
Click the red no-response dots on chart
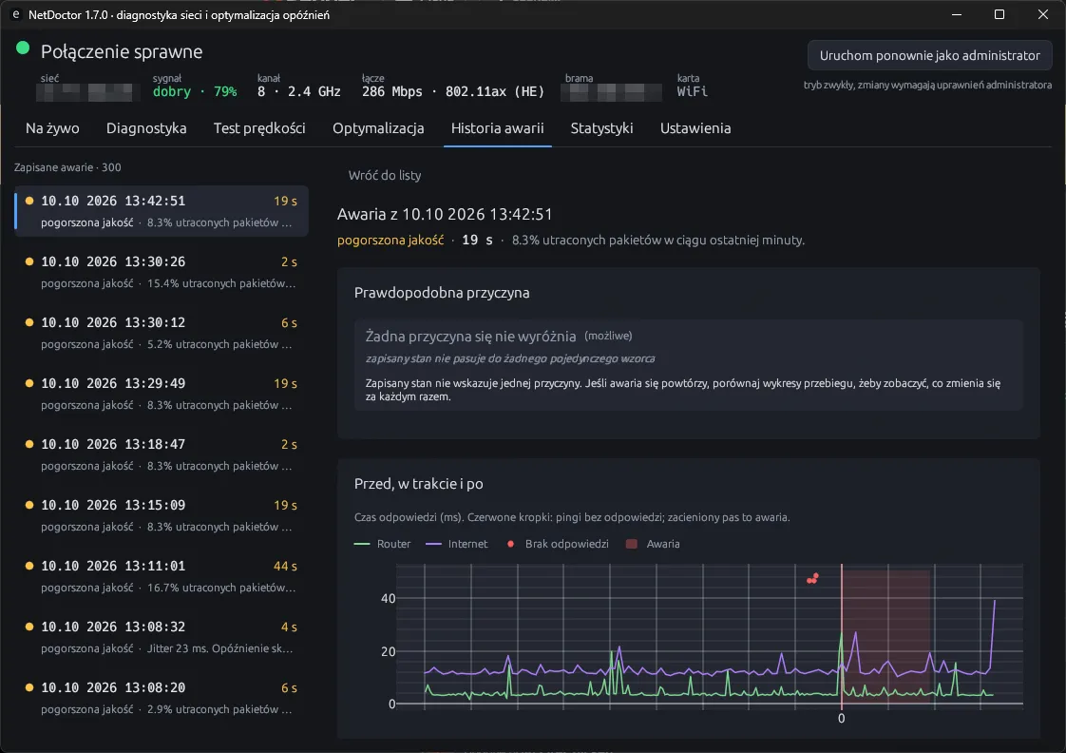pyautogui.click(x=812, y=578)
